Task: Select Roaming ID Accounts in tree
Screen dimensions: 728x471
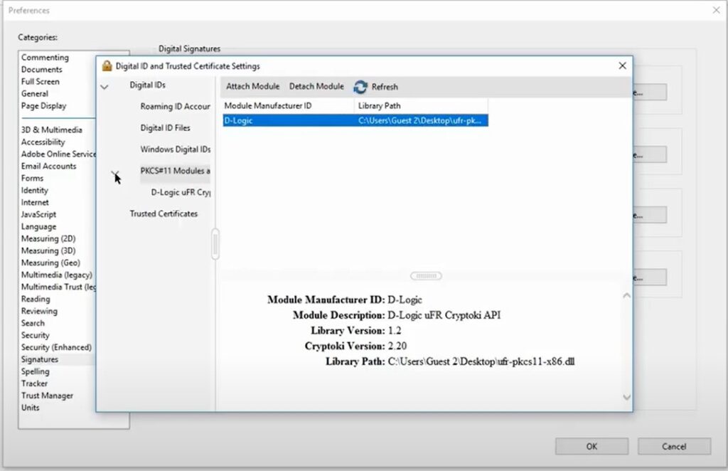Action: [x=175, y=107]
